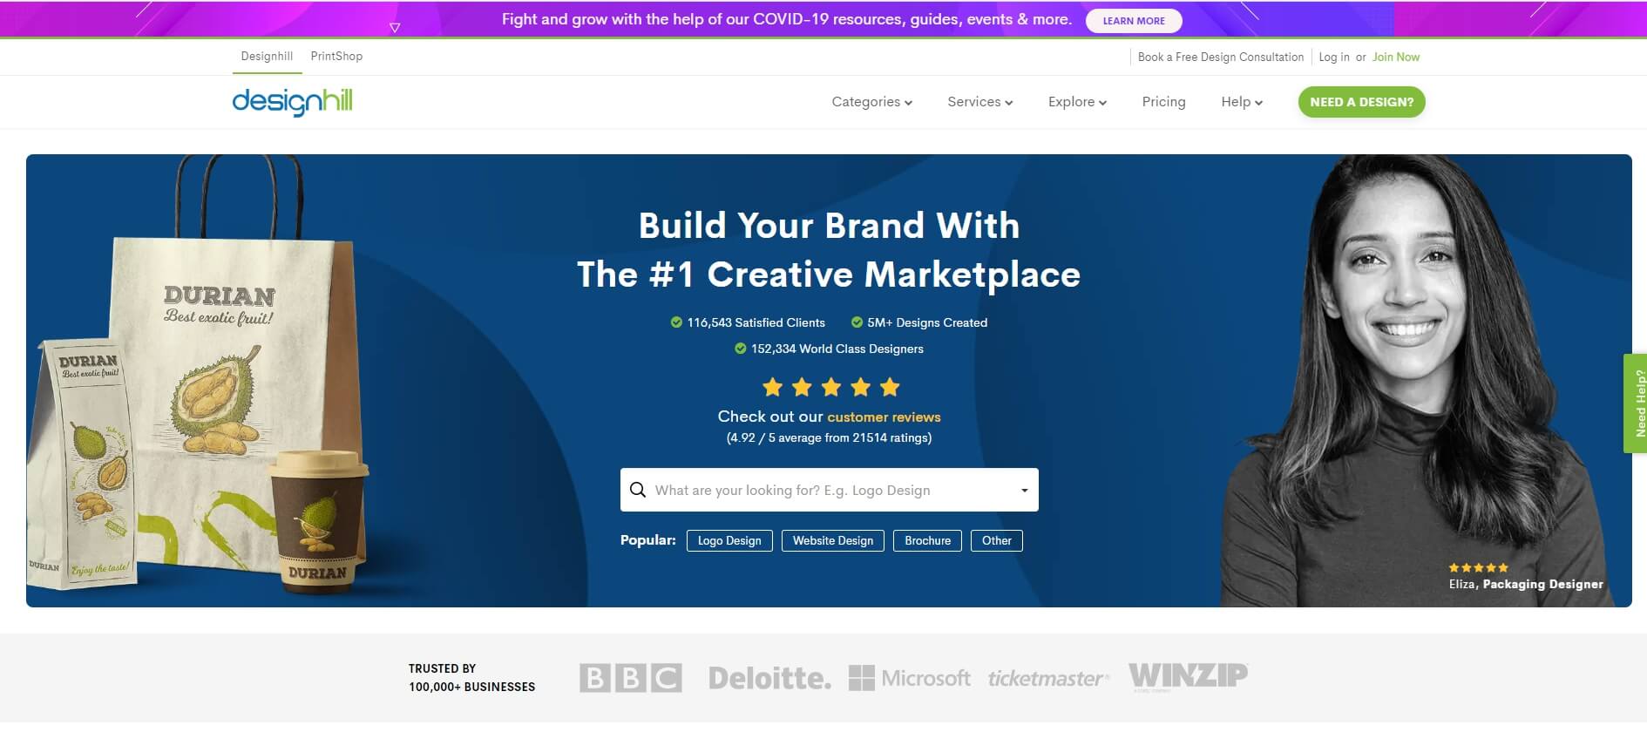Click the ticketmaster logo
The width and height of the screenshot is (1647, 732).
click(1048, 678)
